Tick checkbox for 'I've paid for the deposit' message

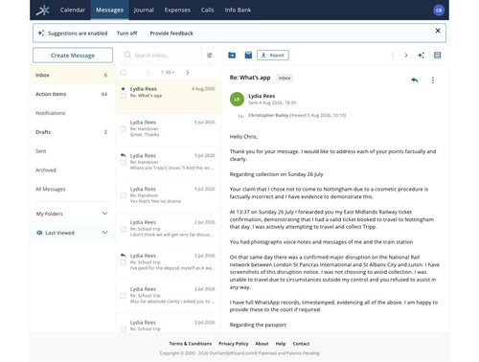point(123,262)
